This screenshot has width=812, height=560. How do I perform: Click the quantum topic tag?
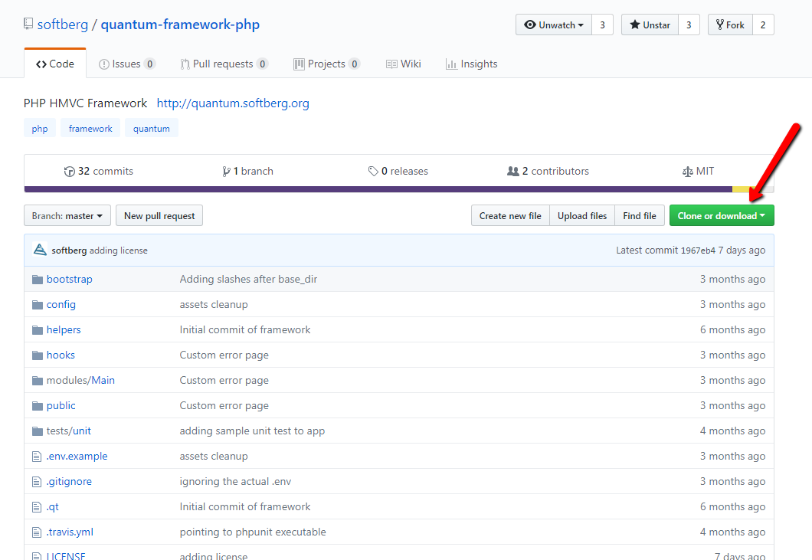pos(151,129)
